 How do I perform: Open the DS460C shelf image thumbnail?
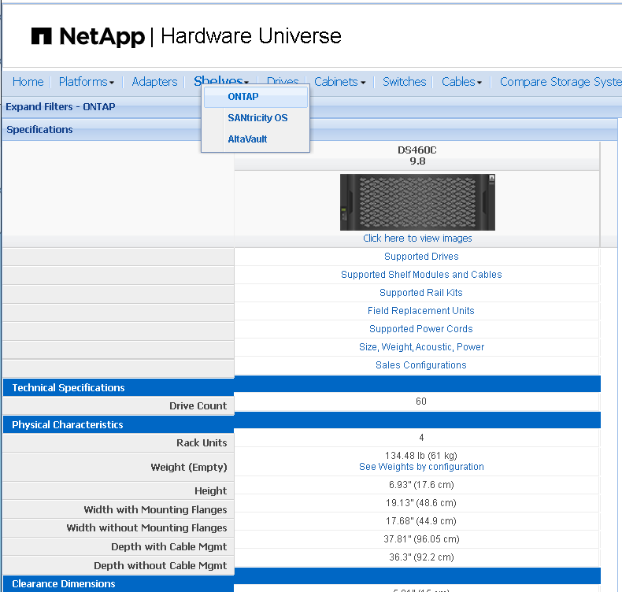coord(417,202)
